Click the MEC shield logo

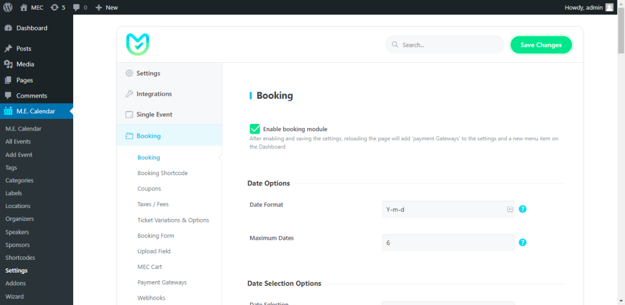point(137,45)
